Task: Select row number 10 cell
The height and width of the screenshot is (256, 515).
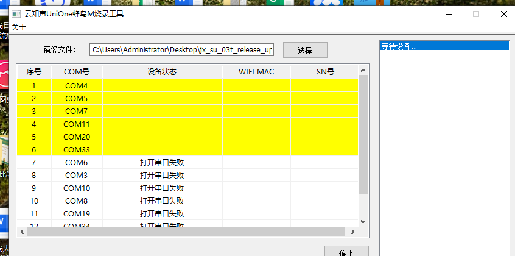Action: pos(34,201)
